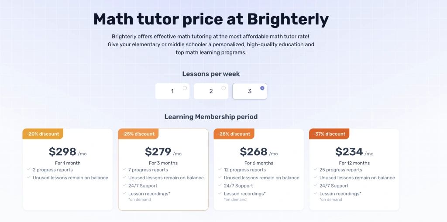The image size is (447, 222).
Task: Click the -20% discount badge
Action: [43, 134]
